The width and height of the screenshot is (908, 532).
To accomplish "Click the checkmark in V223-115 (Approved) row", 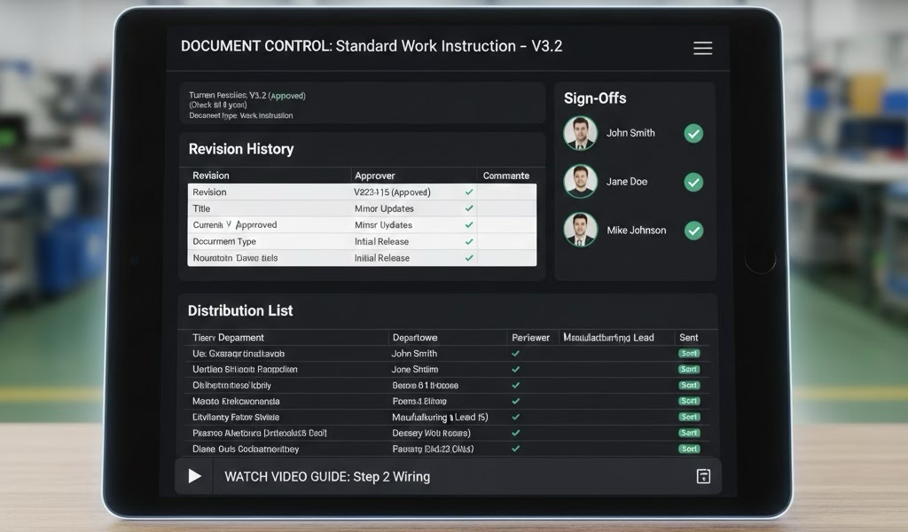I will 469,192.
